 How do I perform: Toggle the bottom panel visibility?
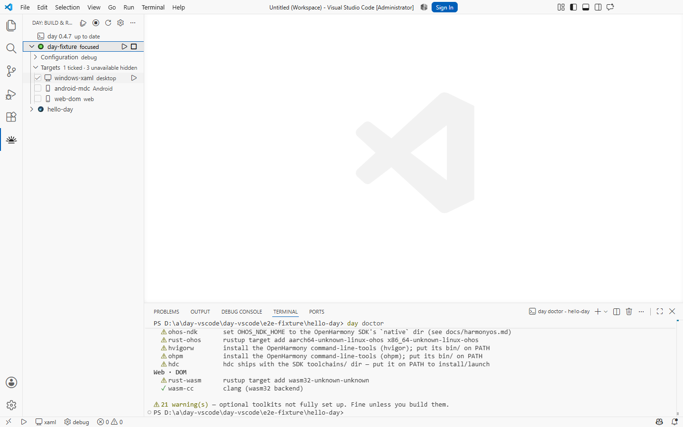tap(586, 7)
